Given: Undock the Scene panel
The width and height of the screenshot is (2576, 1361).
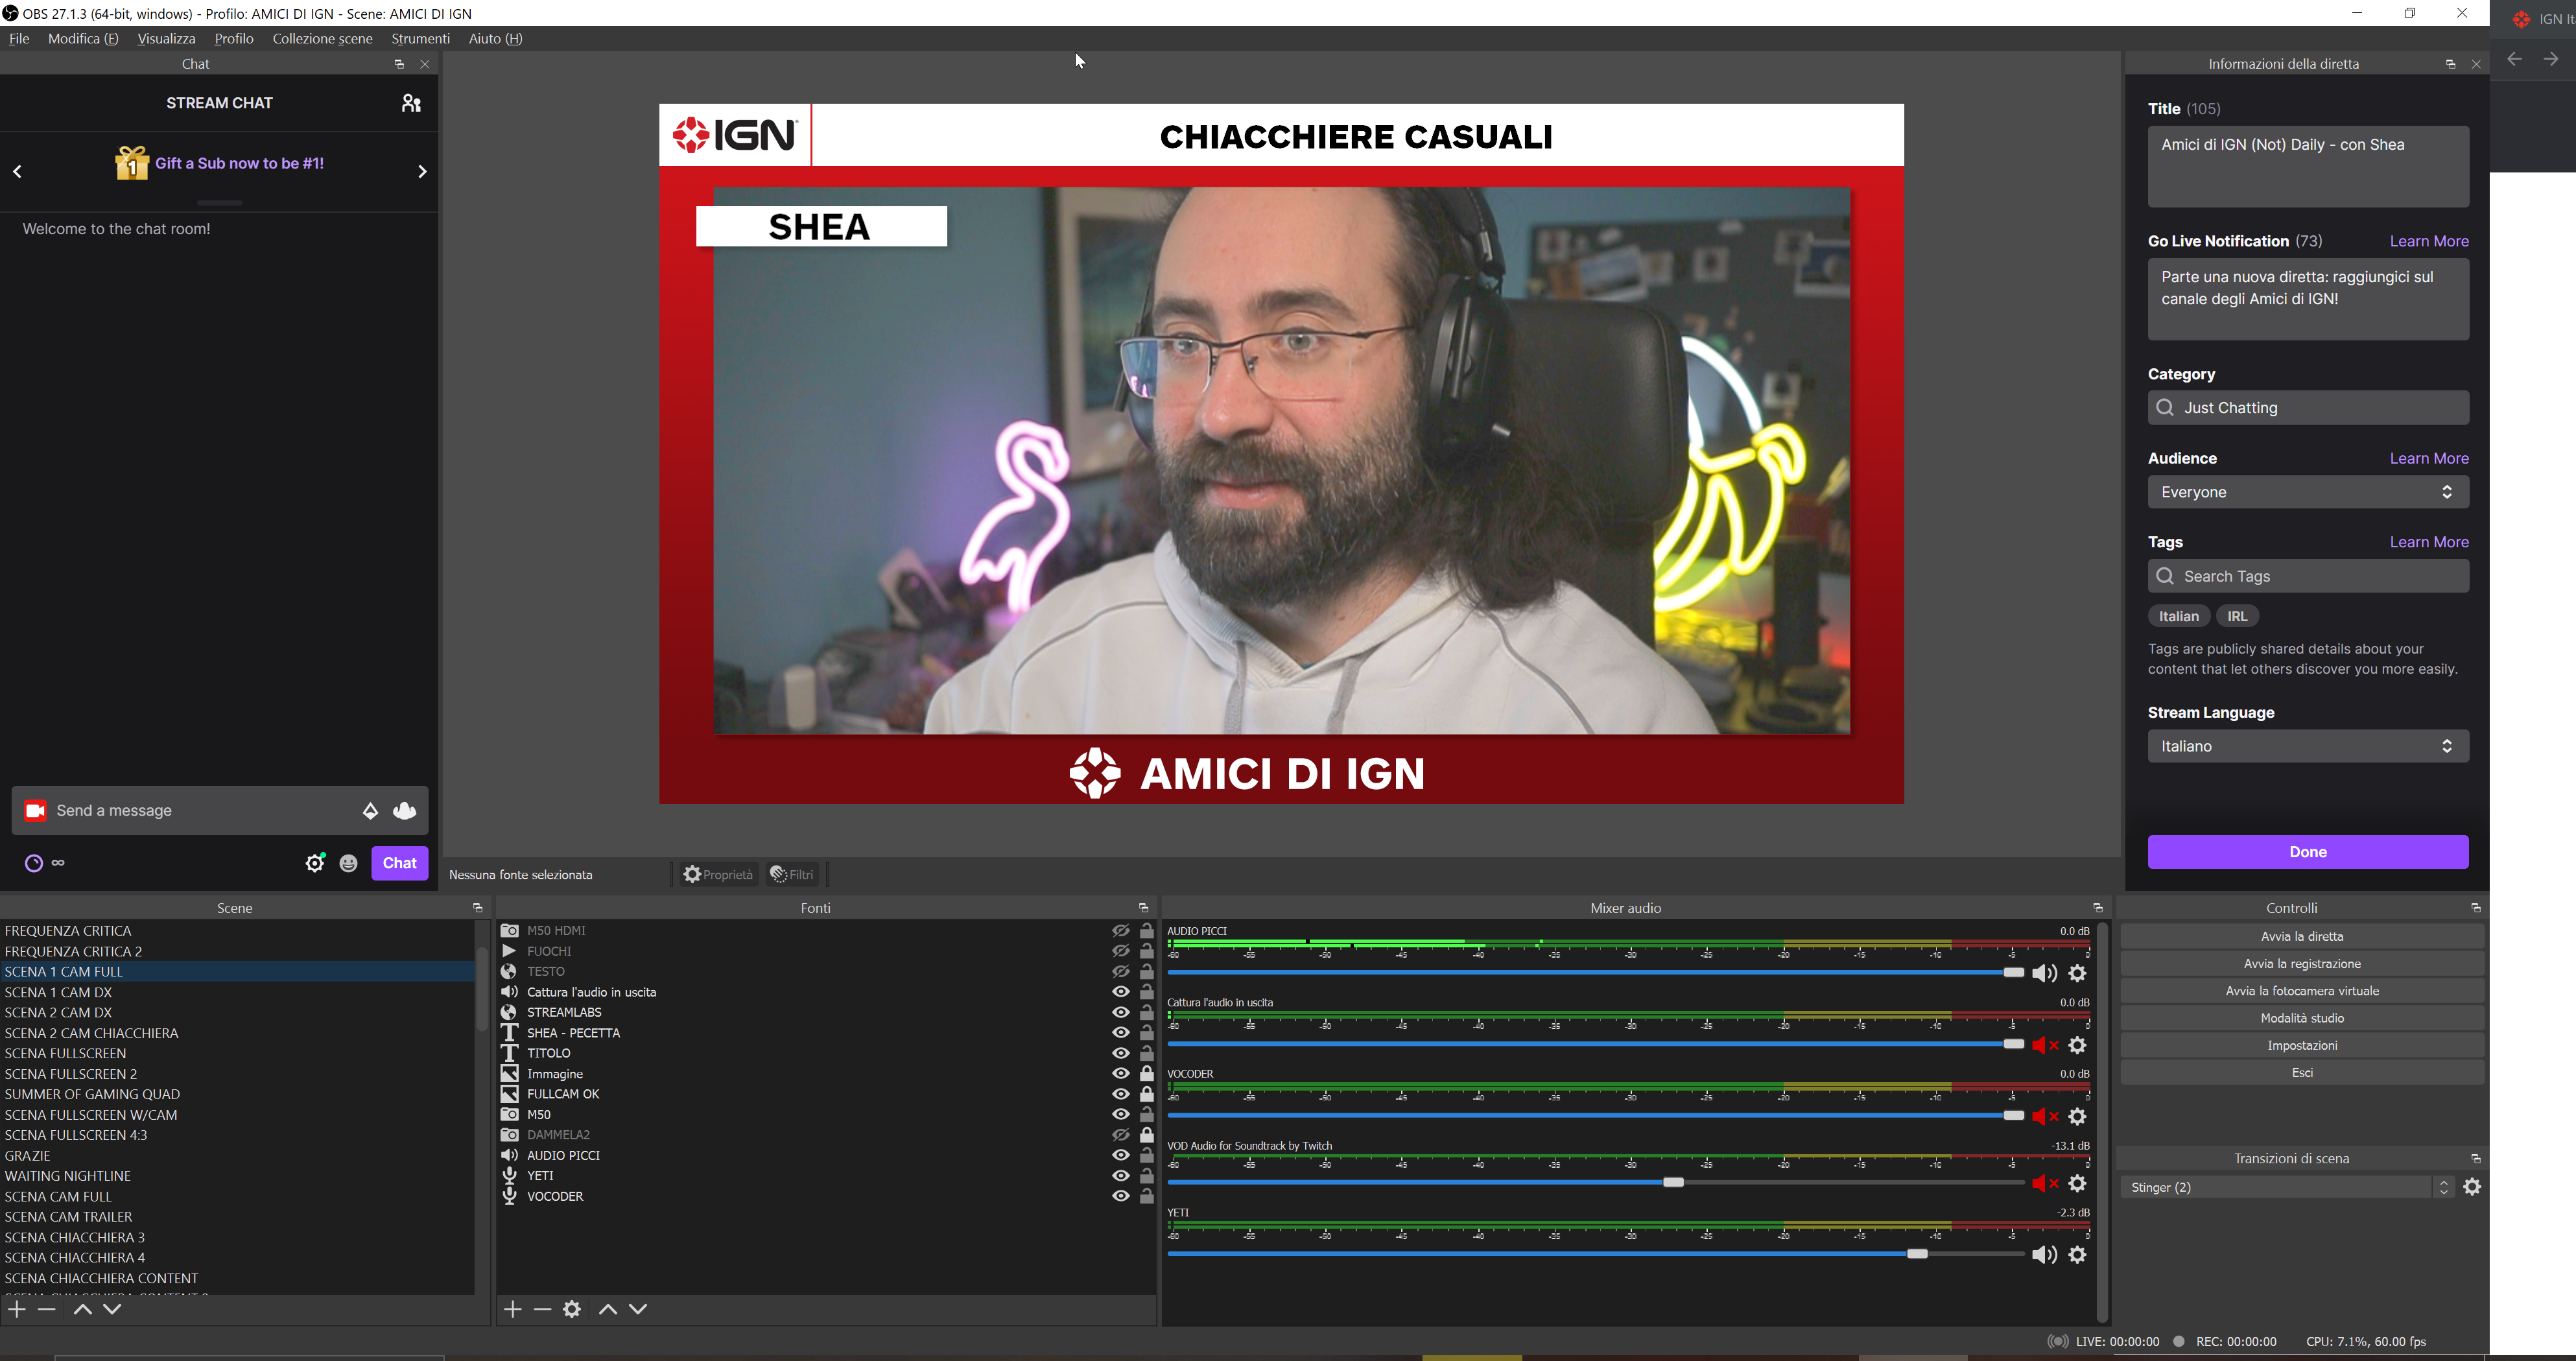Looking at the screenshot, I should pyautogui.click(x=477, y=908).
